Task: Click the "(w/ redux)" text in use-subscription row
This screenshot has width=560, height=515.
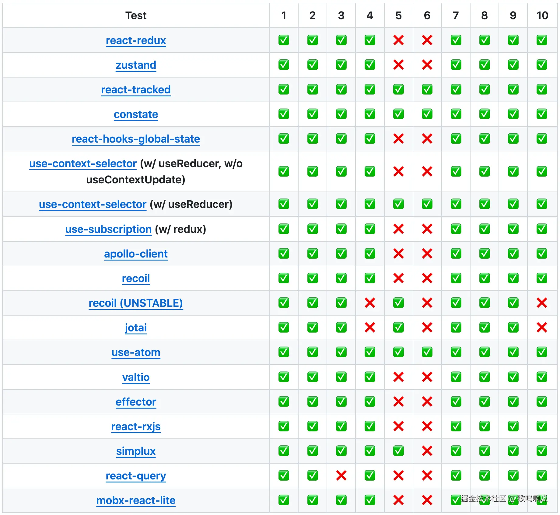Action: pyautogui.click(x=180, y=229)
